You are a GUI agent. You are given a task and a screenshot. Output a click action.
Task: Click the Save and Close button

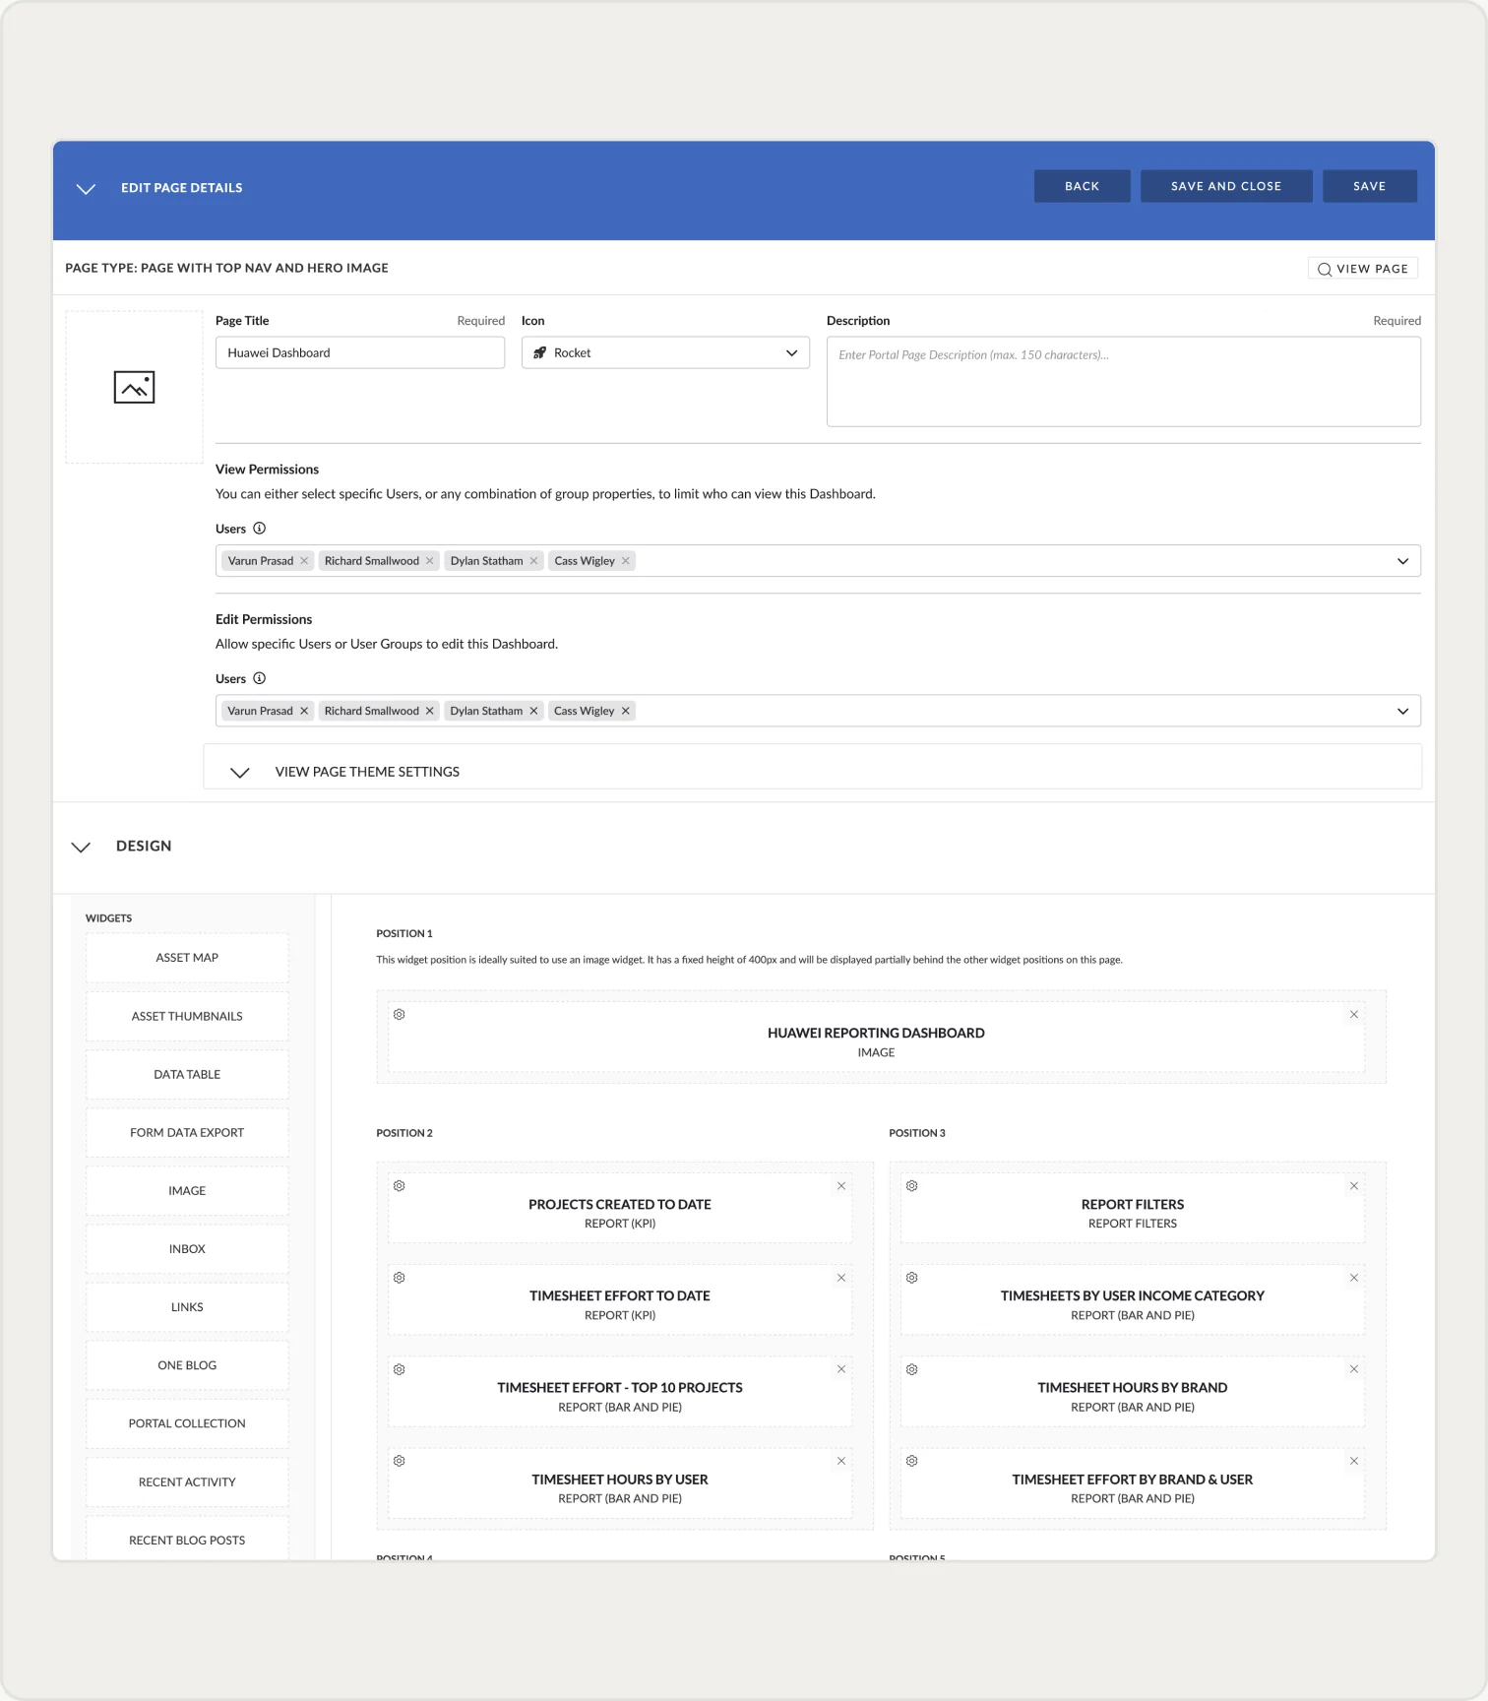pos(1226,186)
